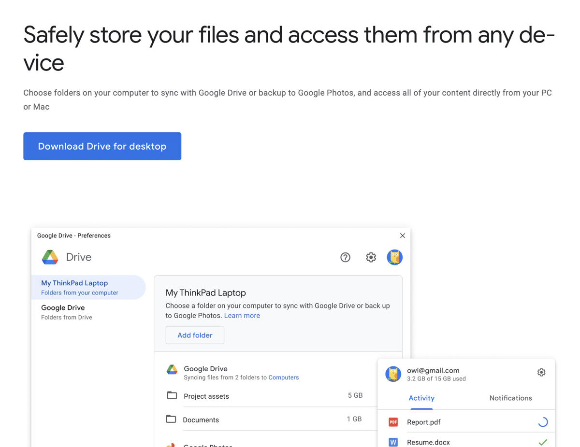
Task: Click the owl account avatar in Drive header
Action: click(395, 257)
